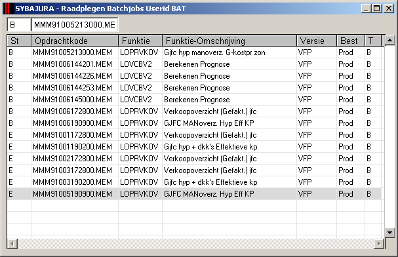Select row MMM91002172800.MEM
Viewport: 398px width, 257px height.
(x=194, y=159)
